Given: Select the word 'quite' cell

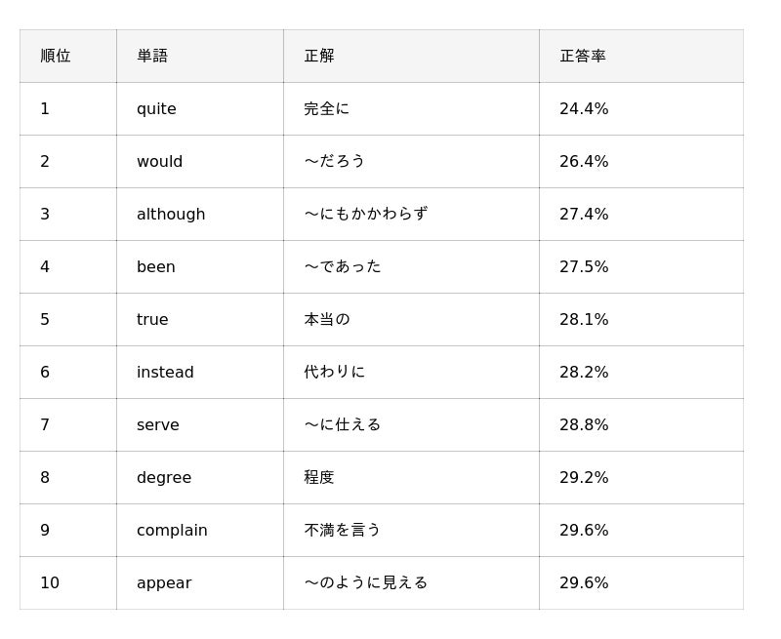Looking at the screenshot, I should tap(200, 108).
